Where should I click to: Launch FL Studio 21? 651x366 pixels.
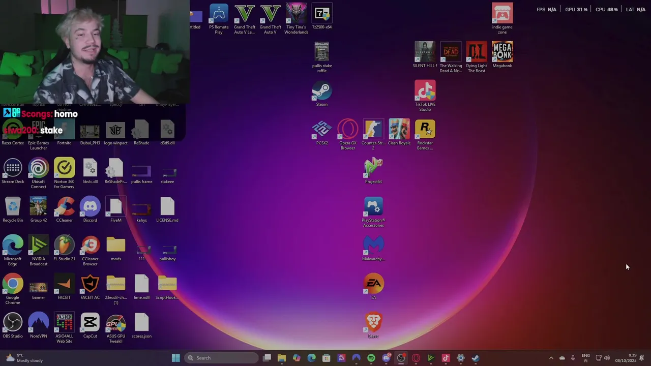tap(64, 249)
